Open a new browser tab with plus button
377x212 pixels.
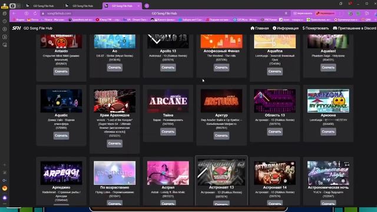[x=147, y=6]
